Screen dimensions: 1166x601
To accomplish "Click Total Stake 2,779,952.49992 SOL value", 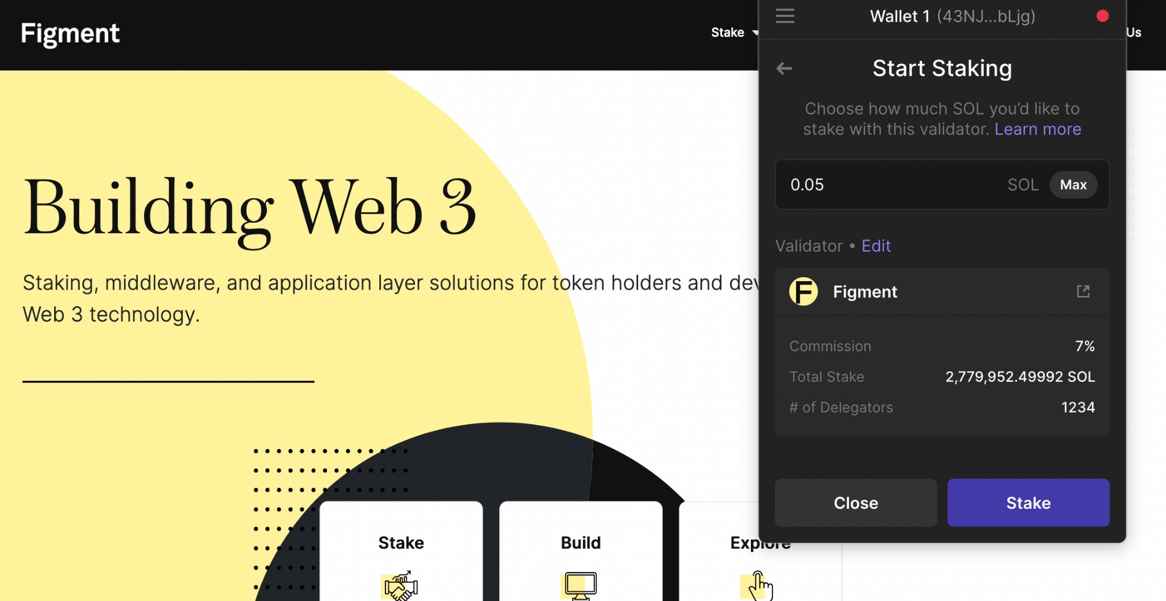I will point(1020,377).
